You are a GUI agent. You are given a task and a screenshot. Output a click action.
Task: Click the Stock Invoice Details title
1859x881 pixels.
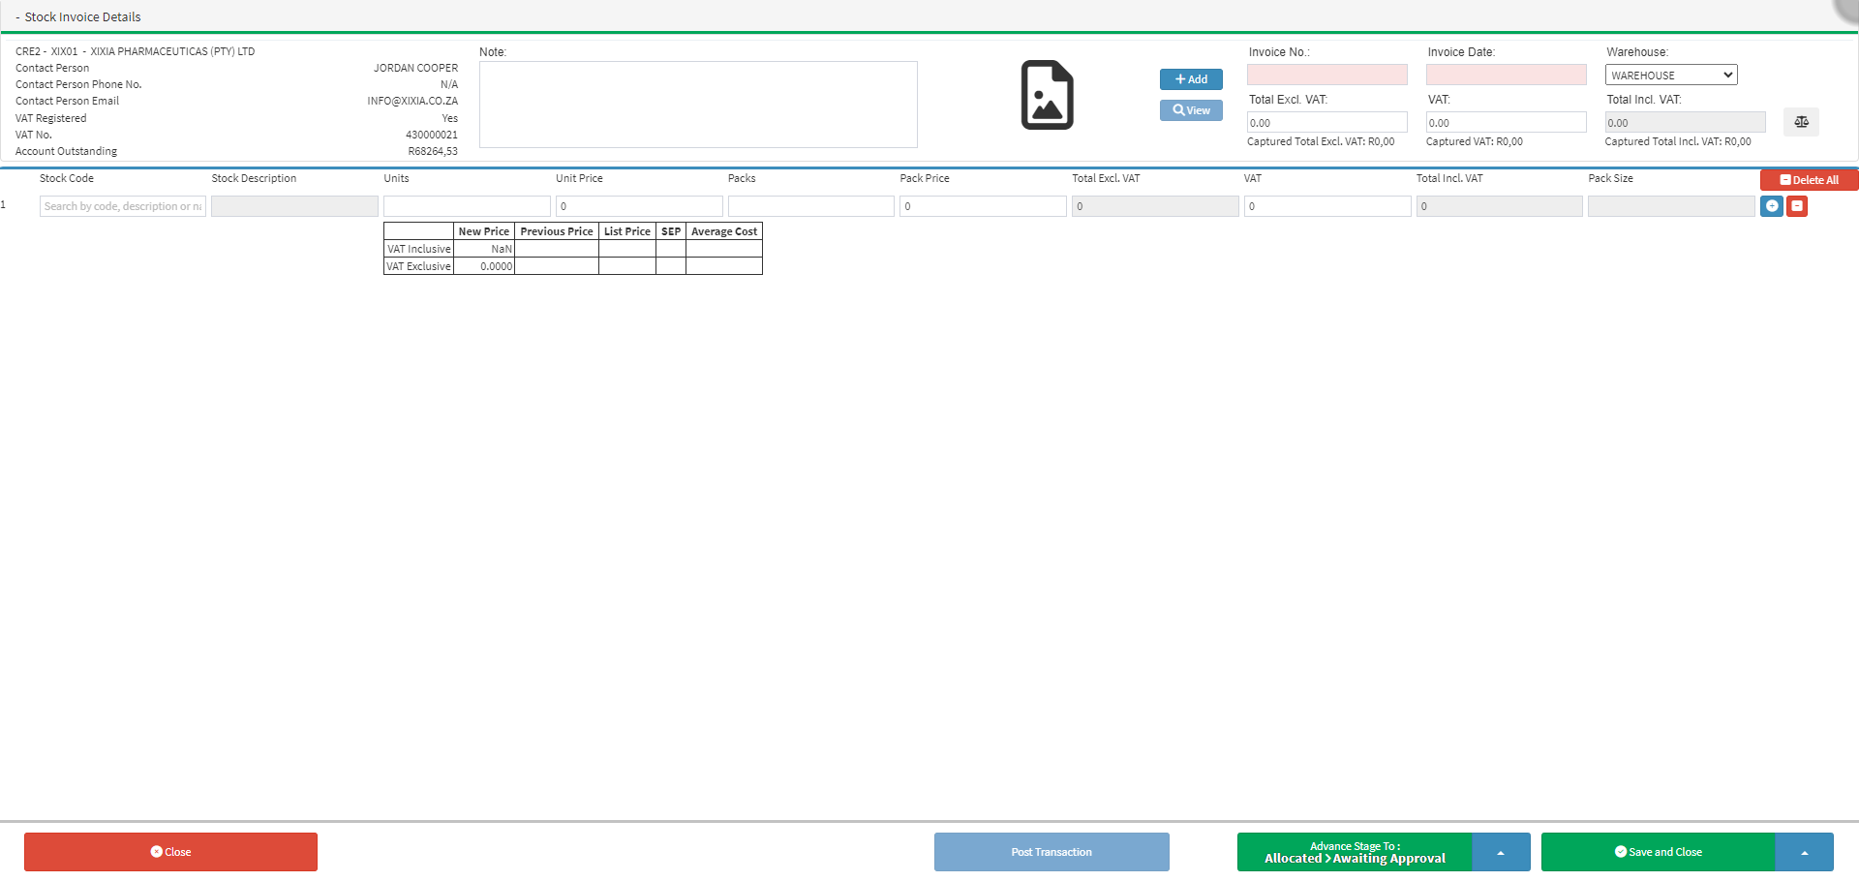pyautogui.click(x=82, y=17)
